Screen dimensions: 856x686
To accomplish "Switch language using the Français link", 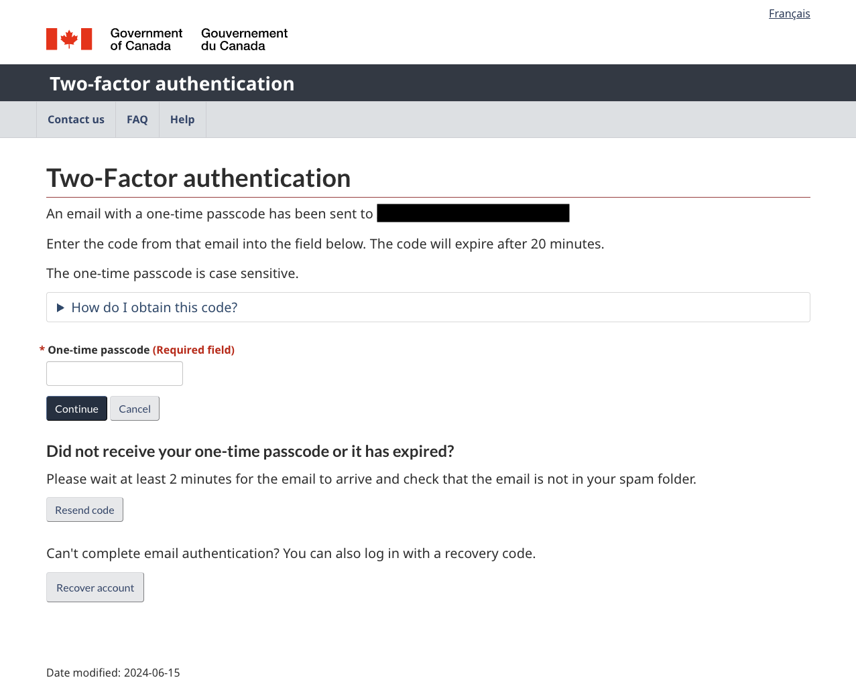I will (x=789, y=13).
